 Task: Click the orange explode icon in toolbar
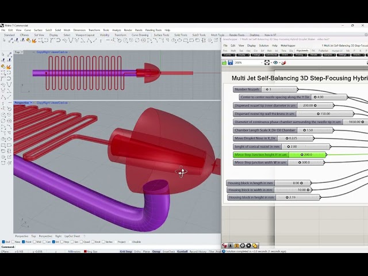click(x=34, y=41)
